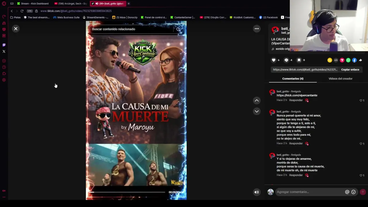The width and height of the screenshot is (368, 207).
Task: Open (1) Inbox | Donoclip bookmark
Action: (125, 17)
